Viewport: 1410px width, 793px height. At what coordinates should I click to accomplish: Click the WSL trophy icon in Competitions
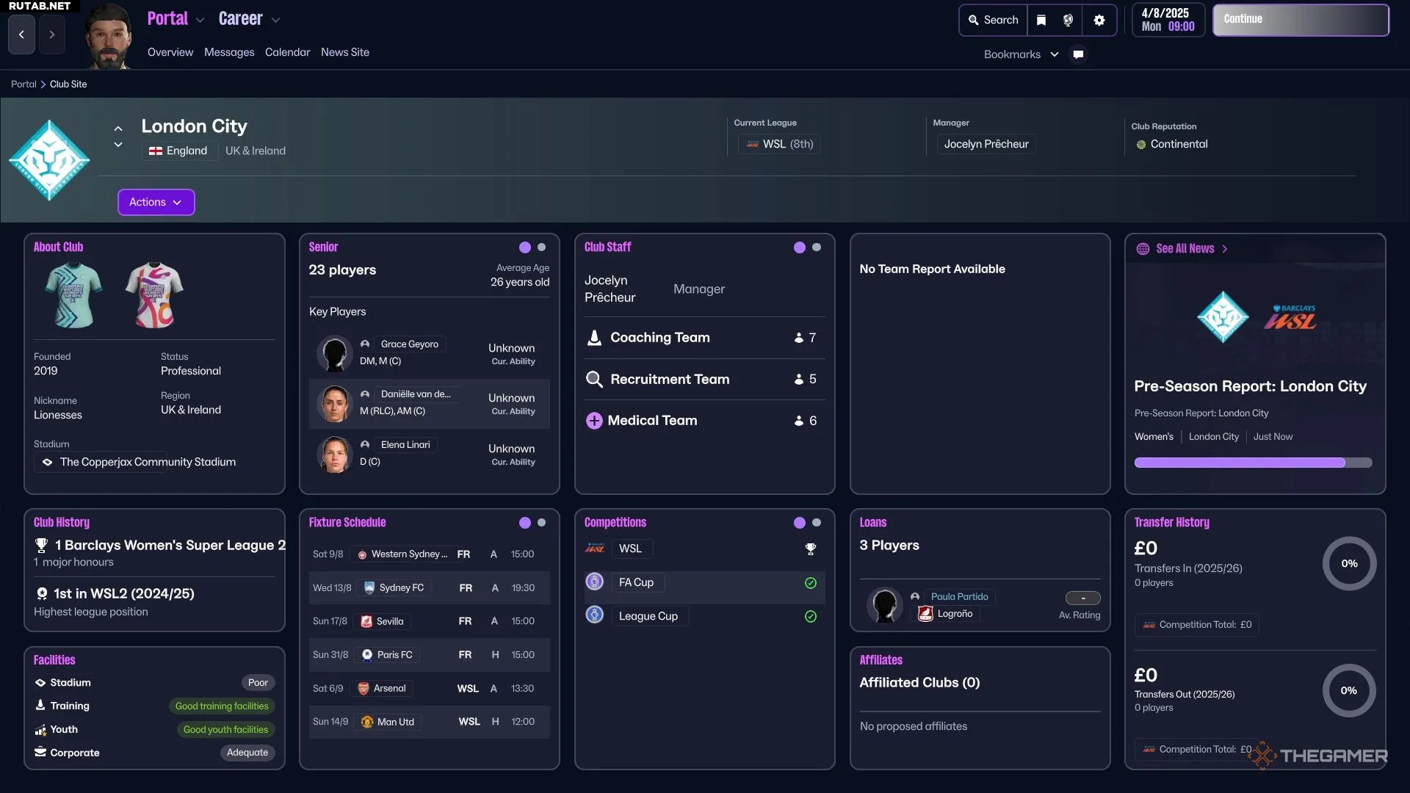coord(810,548)
